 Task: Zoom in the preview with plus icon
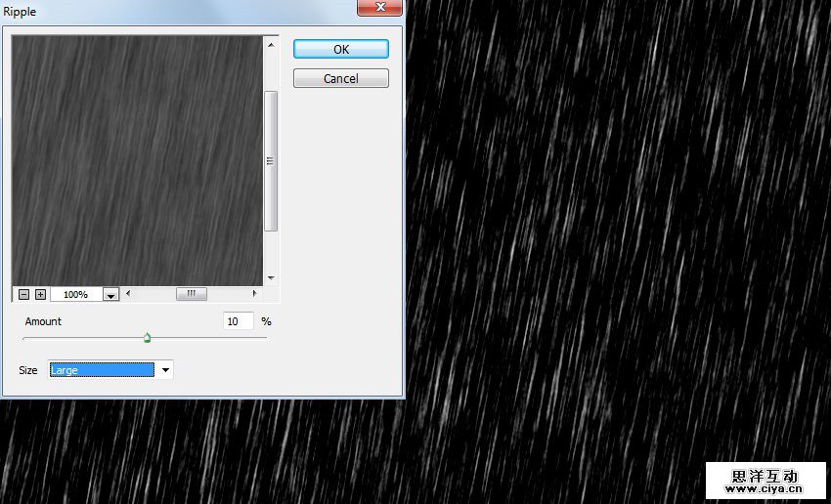40,294
